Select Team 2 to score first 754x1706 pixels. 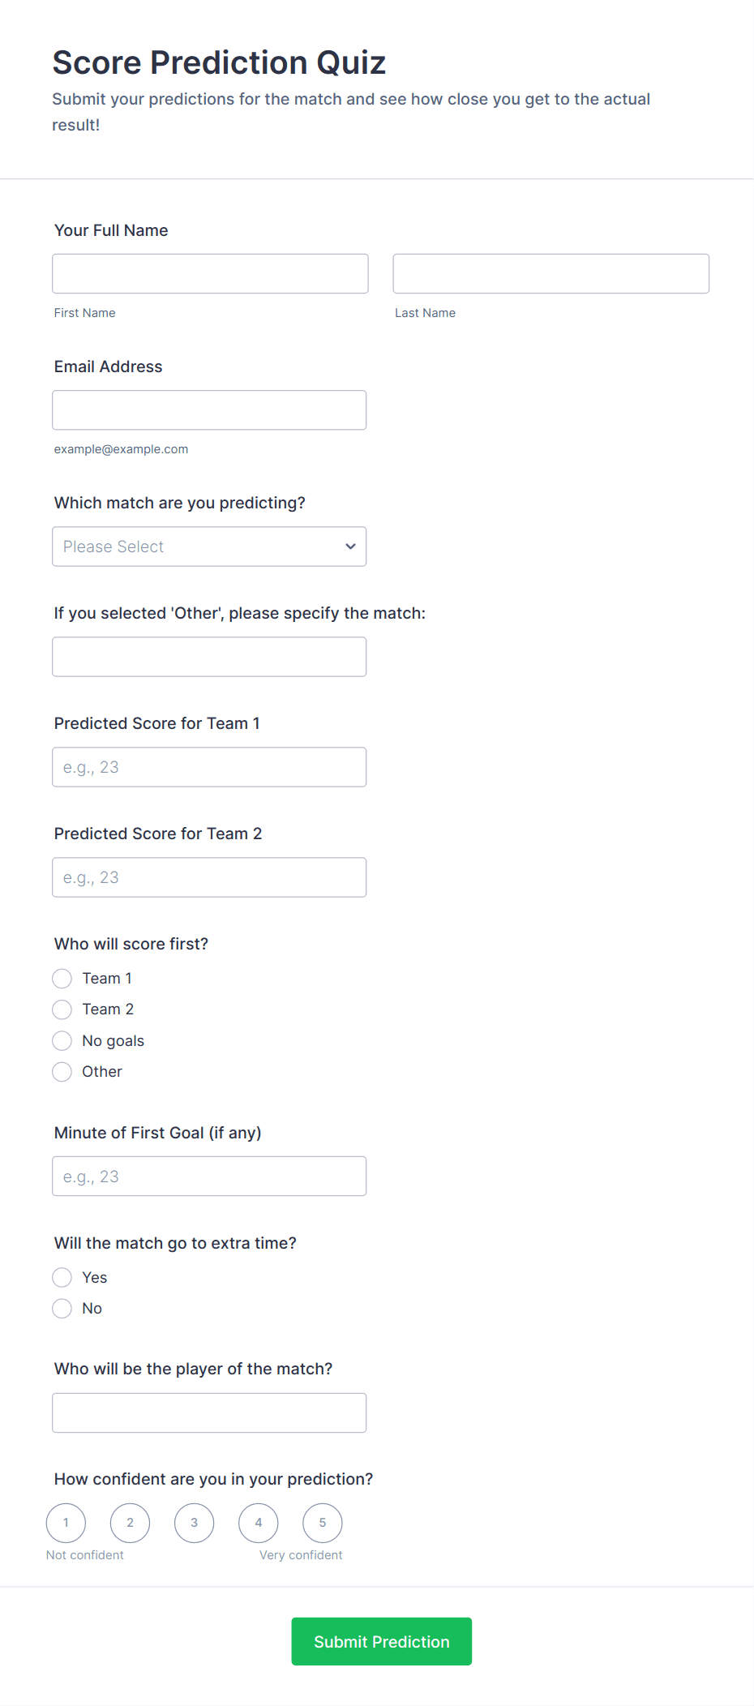pos(62,1009)
